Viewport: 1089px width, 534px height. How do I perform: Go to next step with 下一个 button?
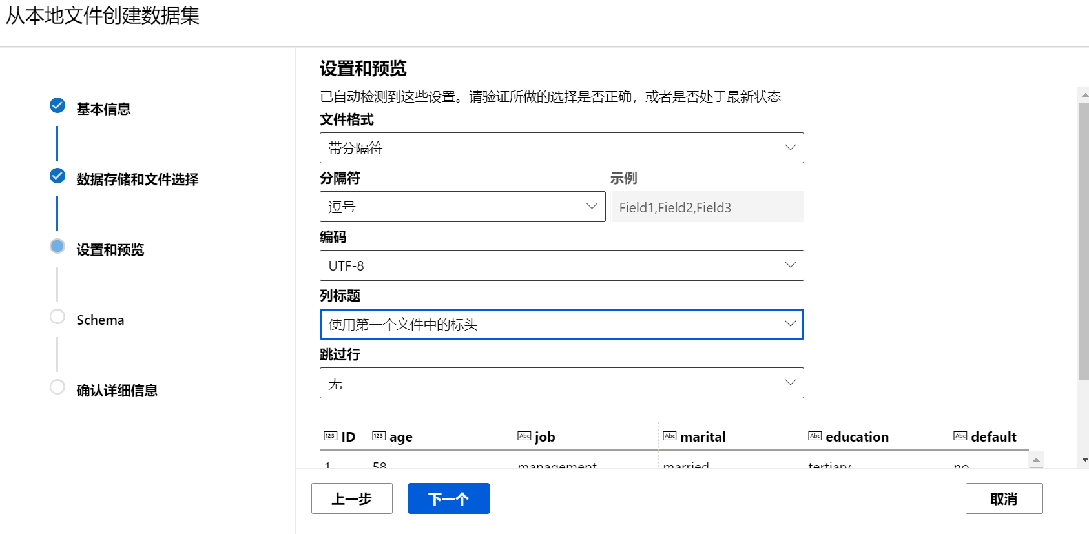click(448, 498)
